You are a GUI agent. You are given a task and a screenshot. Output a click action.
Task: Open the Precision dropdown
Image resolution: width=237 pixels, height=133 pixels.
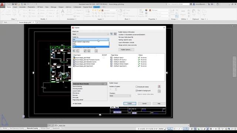tap(120, 96)
